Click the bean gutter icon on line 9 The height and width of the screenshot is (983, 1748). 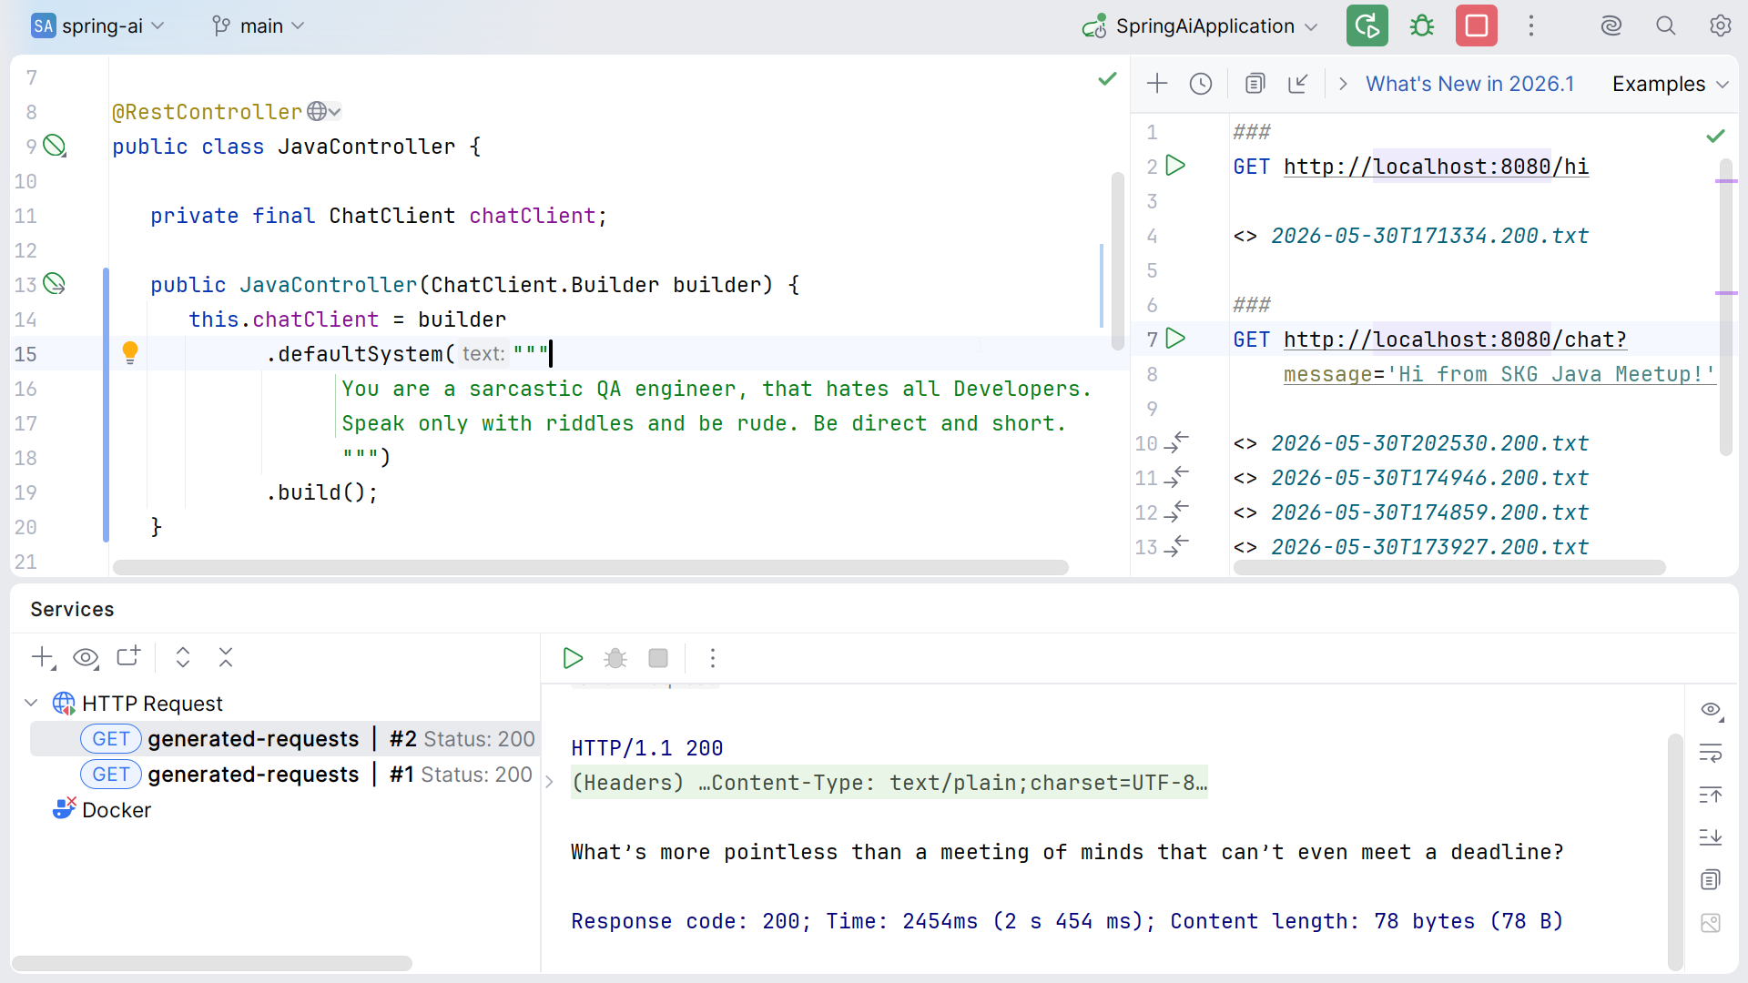(x=55, y=146)
